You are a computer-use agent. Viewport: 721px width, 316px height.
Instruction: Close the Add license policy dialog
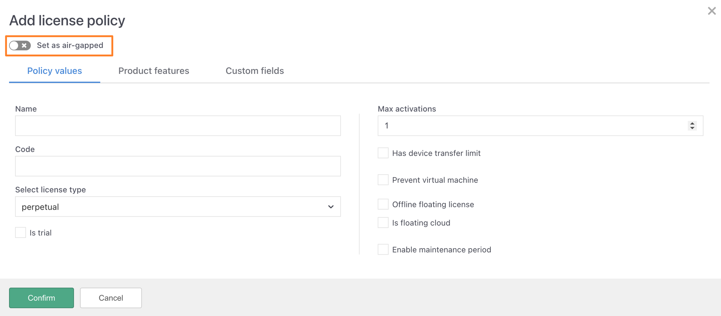pyautogui.click(x=712, y=11)
